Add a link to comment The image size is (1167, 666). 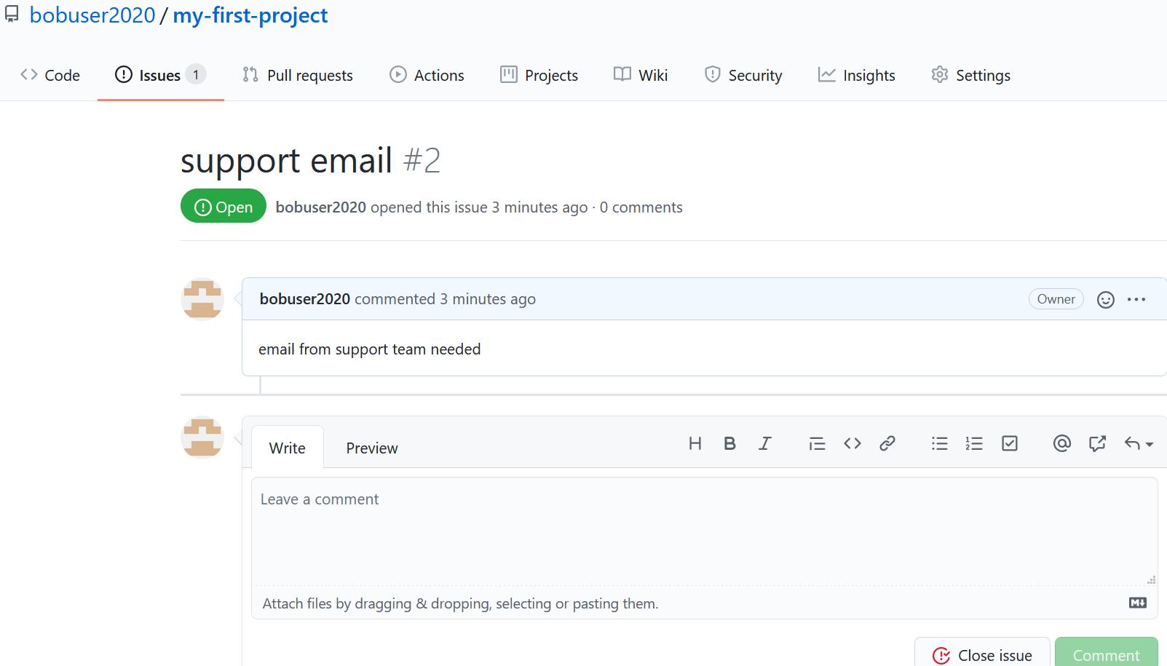[887, 443]
